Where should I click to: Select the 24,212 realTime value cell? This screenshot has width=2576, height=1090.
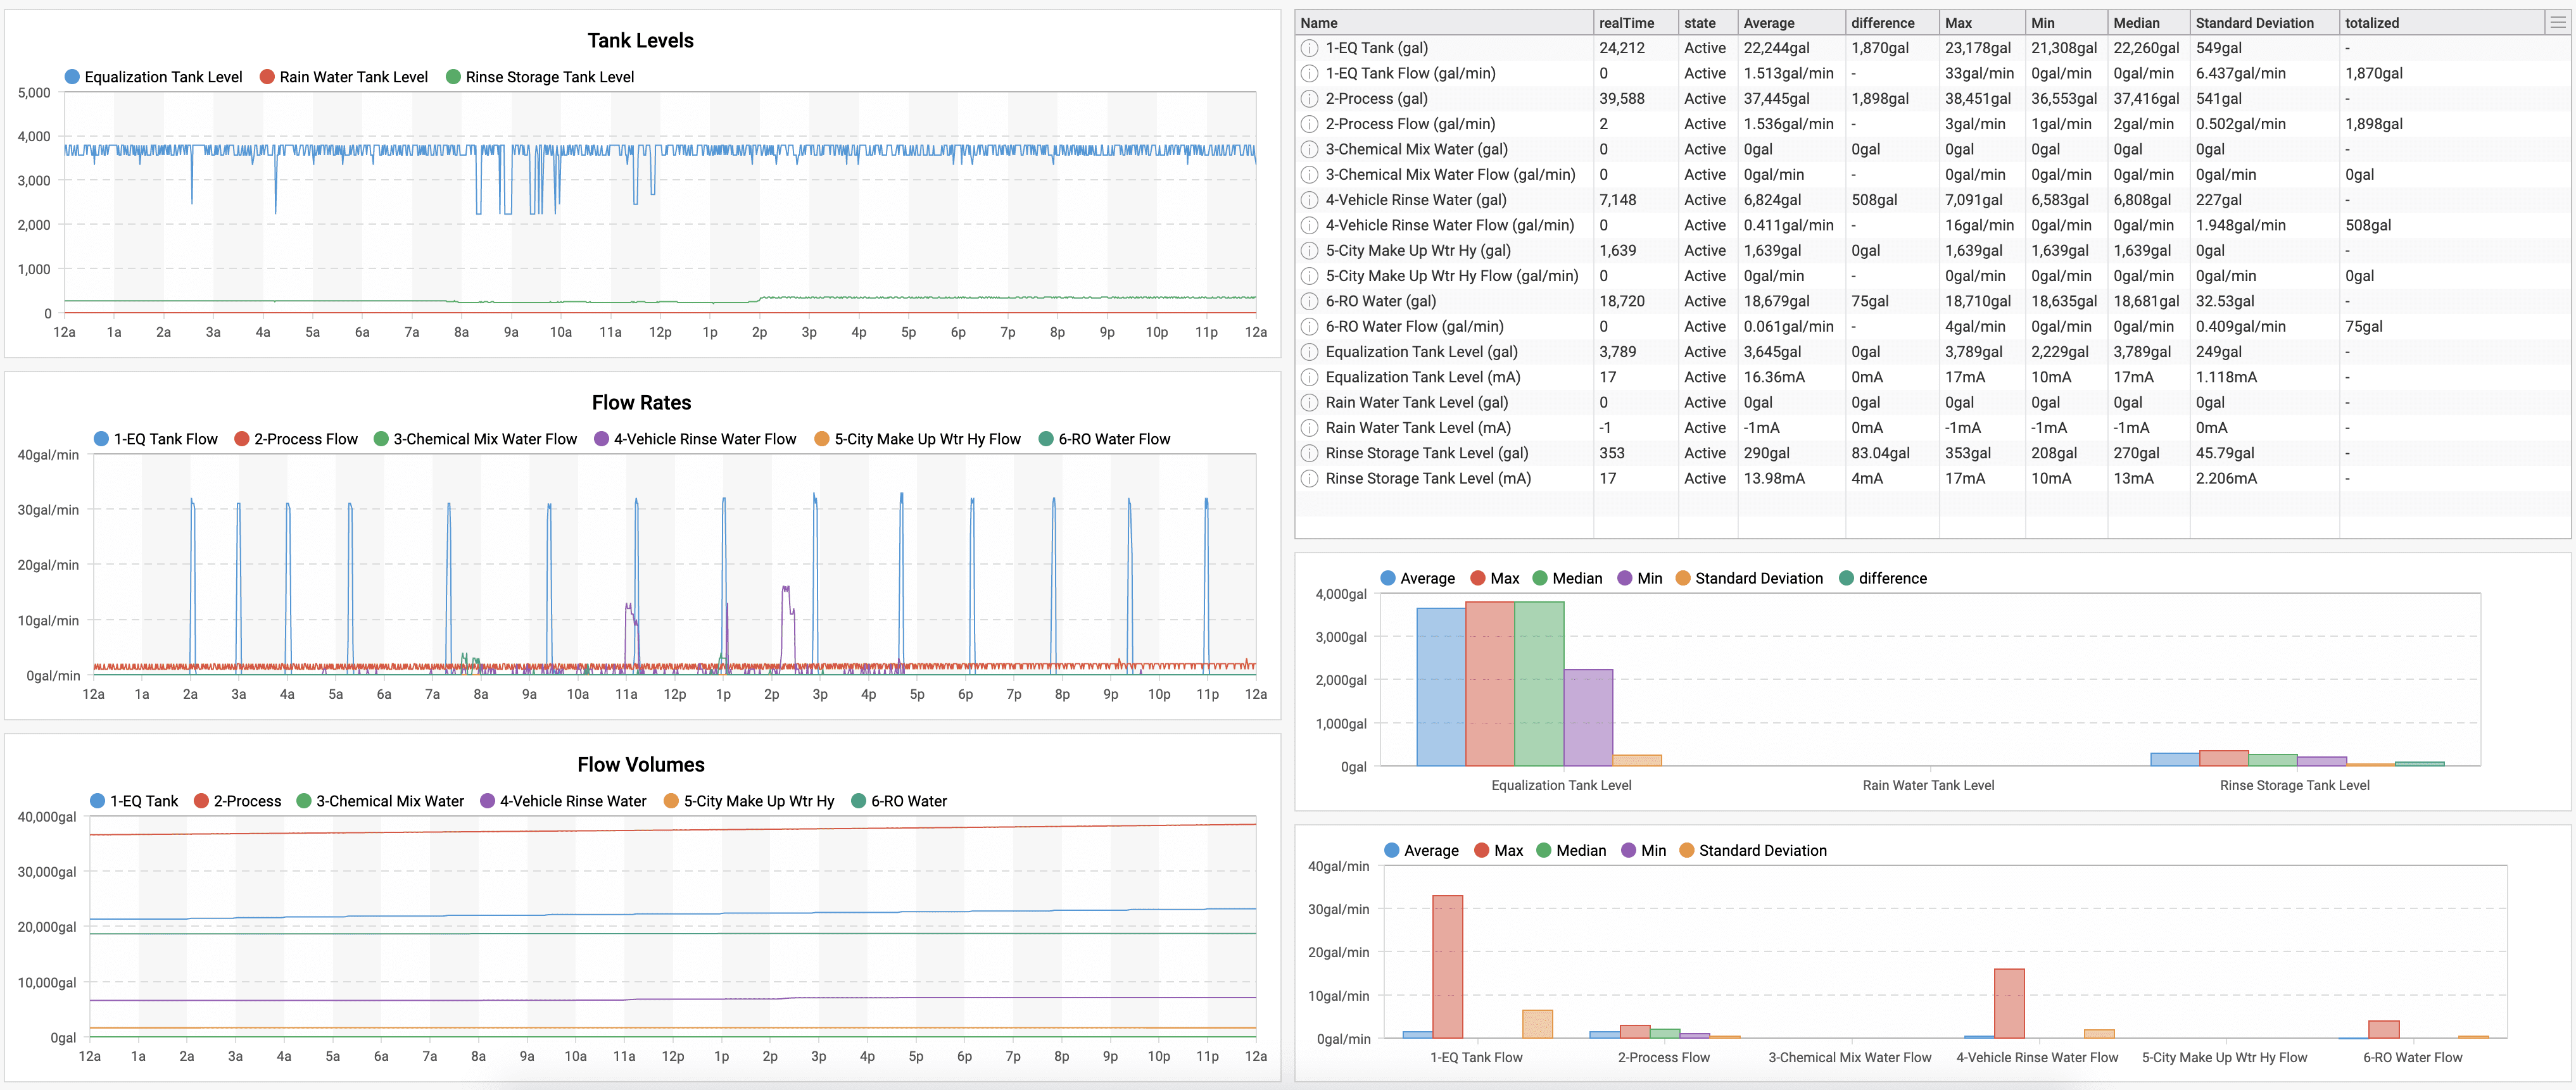click(x=1636, y=48)
